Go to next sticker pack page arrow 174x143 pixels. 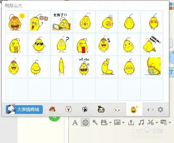tap(153, 110)
